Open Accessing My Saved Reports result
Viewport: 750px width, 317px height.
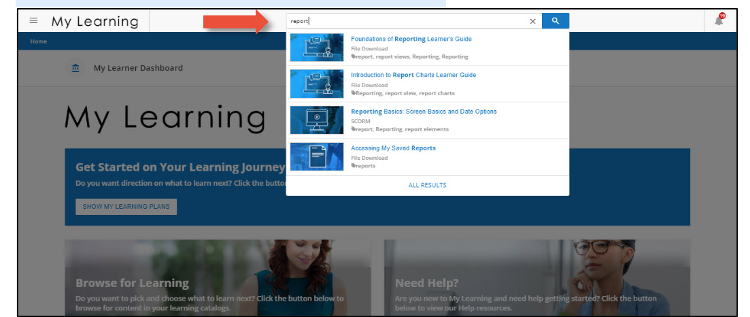pos(393,148)
